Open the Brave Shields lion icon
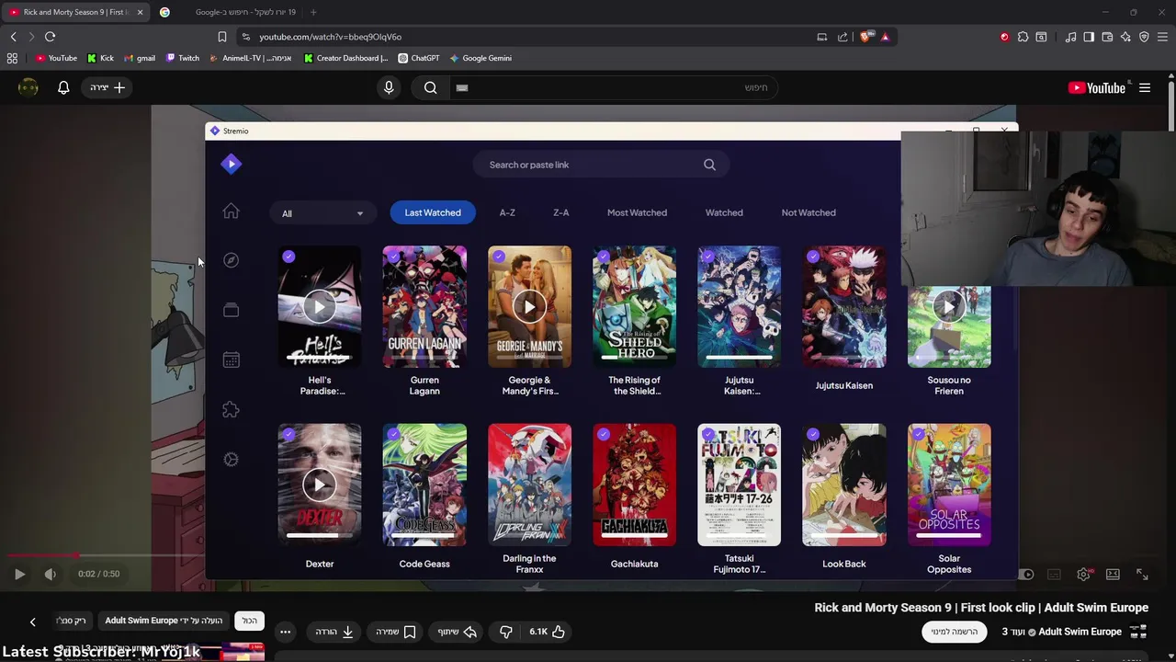 865,37
